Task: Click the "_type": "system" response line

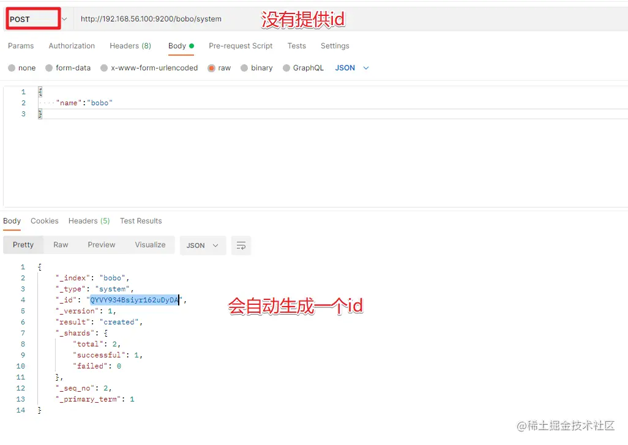Action: [x=94, y=289]
